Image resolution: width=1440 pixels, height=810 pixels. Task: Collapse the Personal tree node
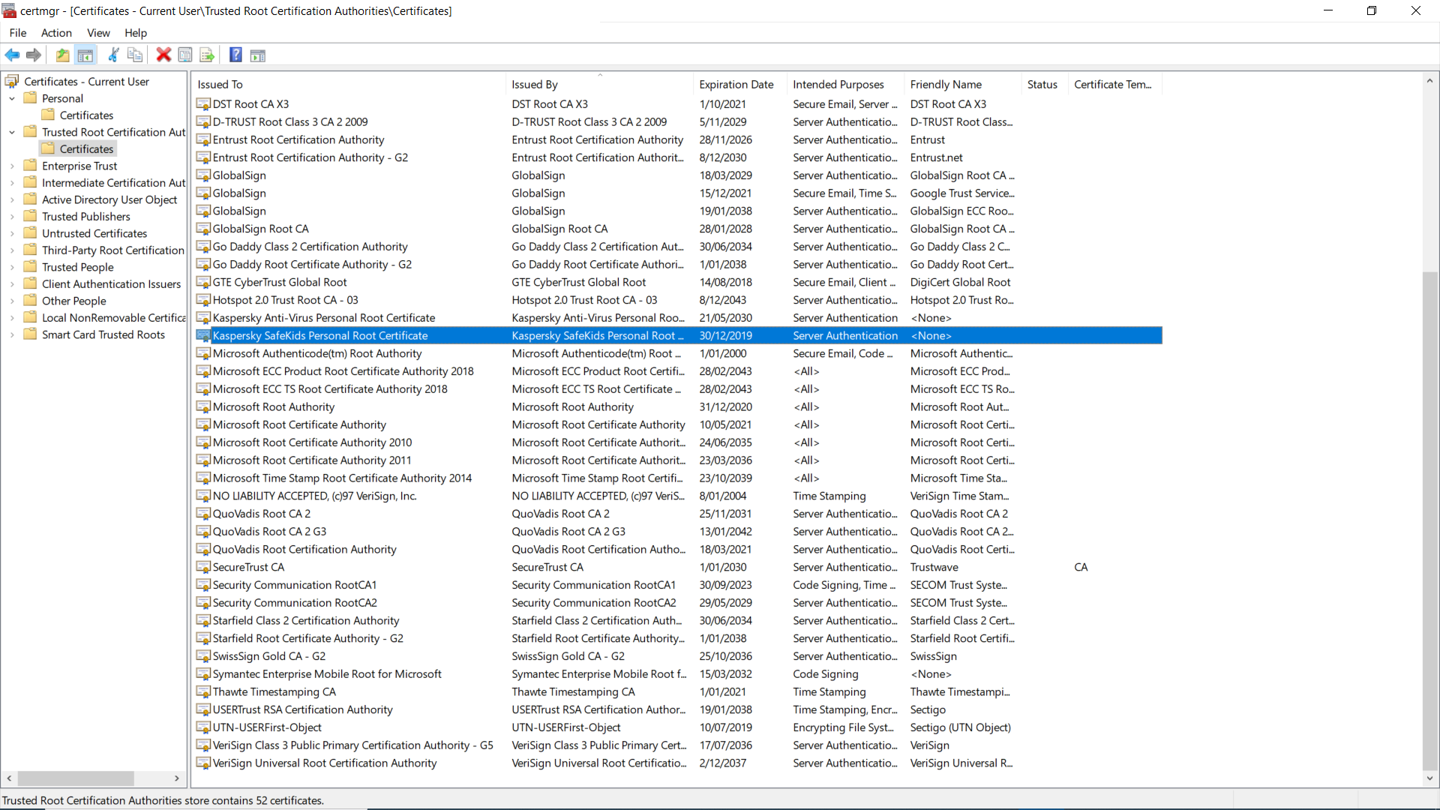coord(12,98)
